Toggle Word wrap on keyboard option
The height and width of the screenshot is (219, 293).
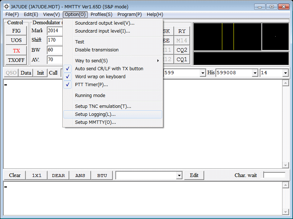100,76
